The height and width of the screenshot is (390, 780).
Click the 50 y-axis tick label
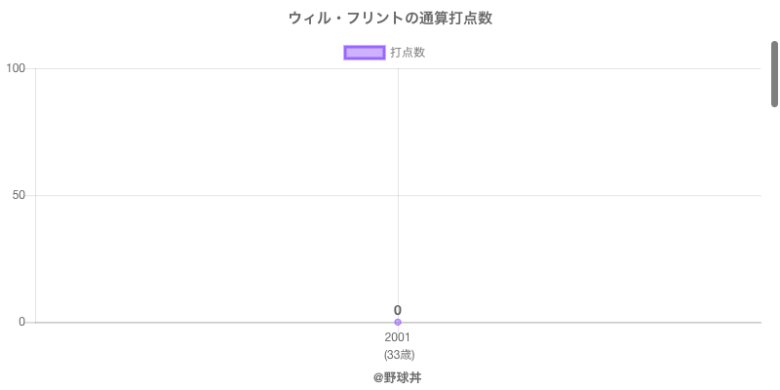click(19, 195)
